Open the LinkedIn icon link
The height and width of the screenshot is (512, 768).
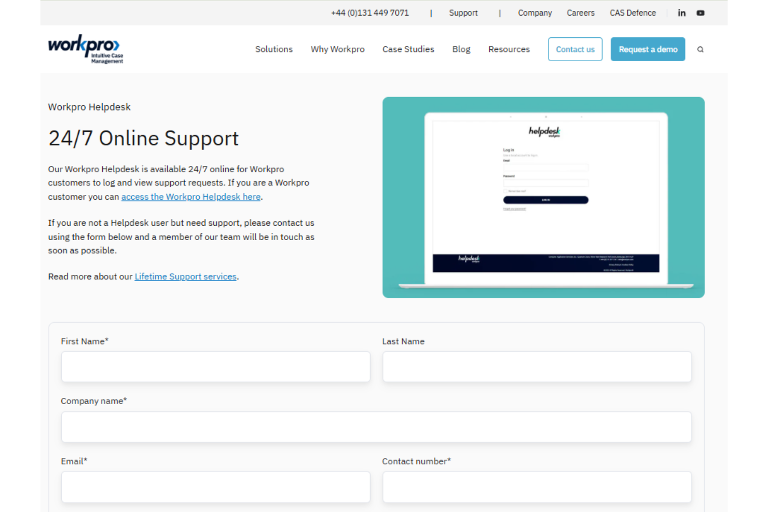coord(681,13)
